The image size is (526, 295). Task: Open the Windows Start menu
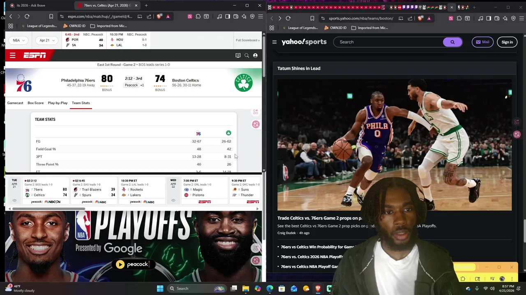(x=160, y=288)
